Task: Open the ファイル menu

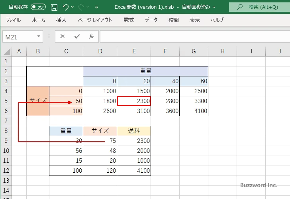Action: (13, 20)
